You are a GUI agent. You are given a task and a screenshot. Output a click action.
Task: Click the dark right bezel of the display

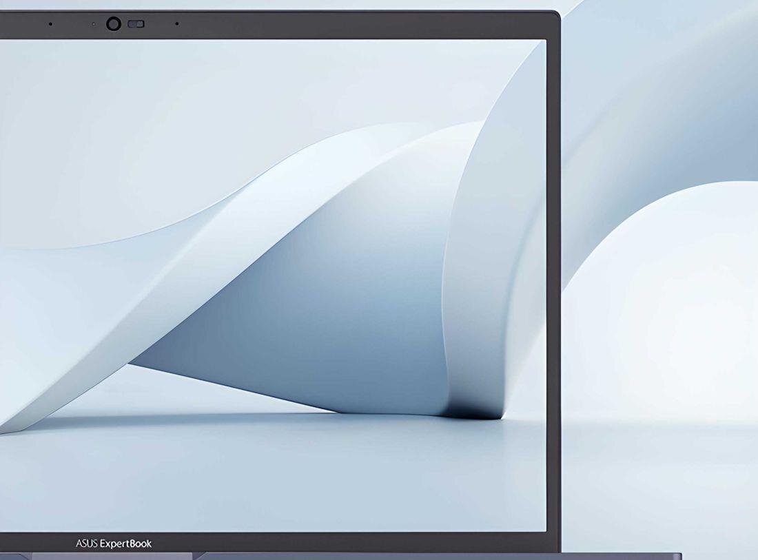click(553, 276)
